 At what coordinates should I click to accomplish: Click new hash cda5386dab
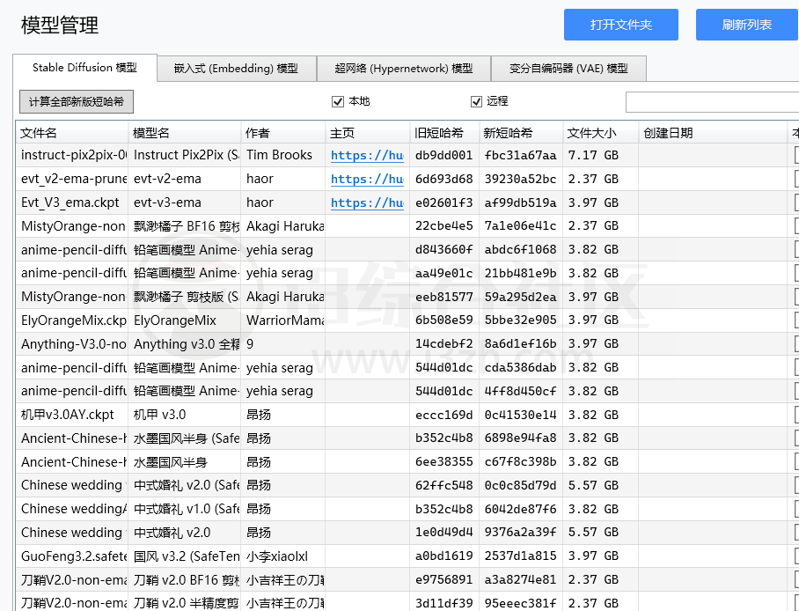[521, 367]
